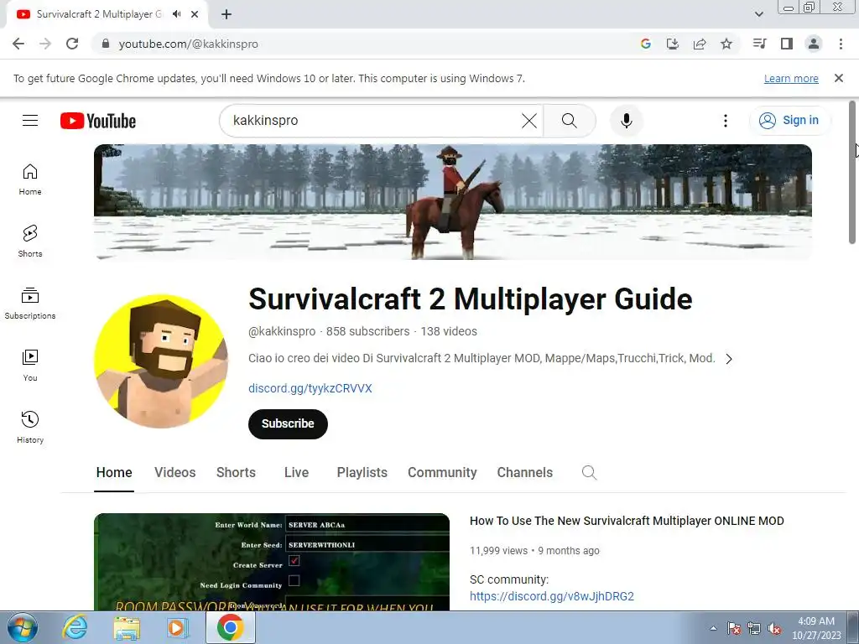Open History in the left sidebar
The image size is (859, 644).
[30, 427]
